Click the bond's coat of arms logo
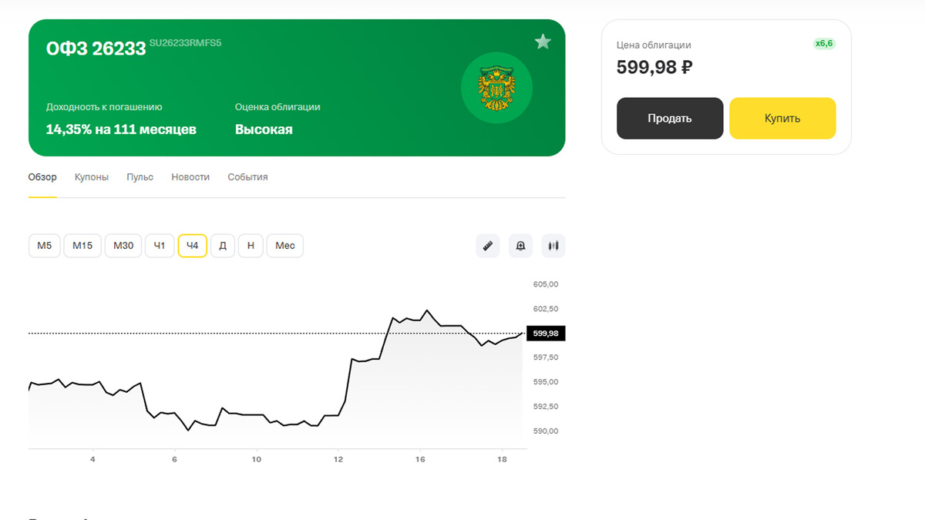This screenshot has width=925, height=520. (x=497, y=87)
